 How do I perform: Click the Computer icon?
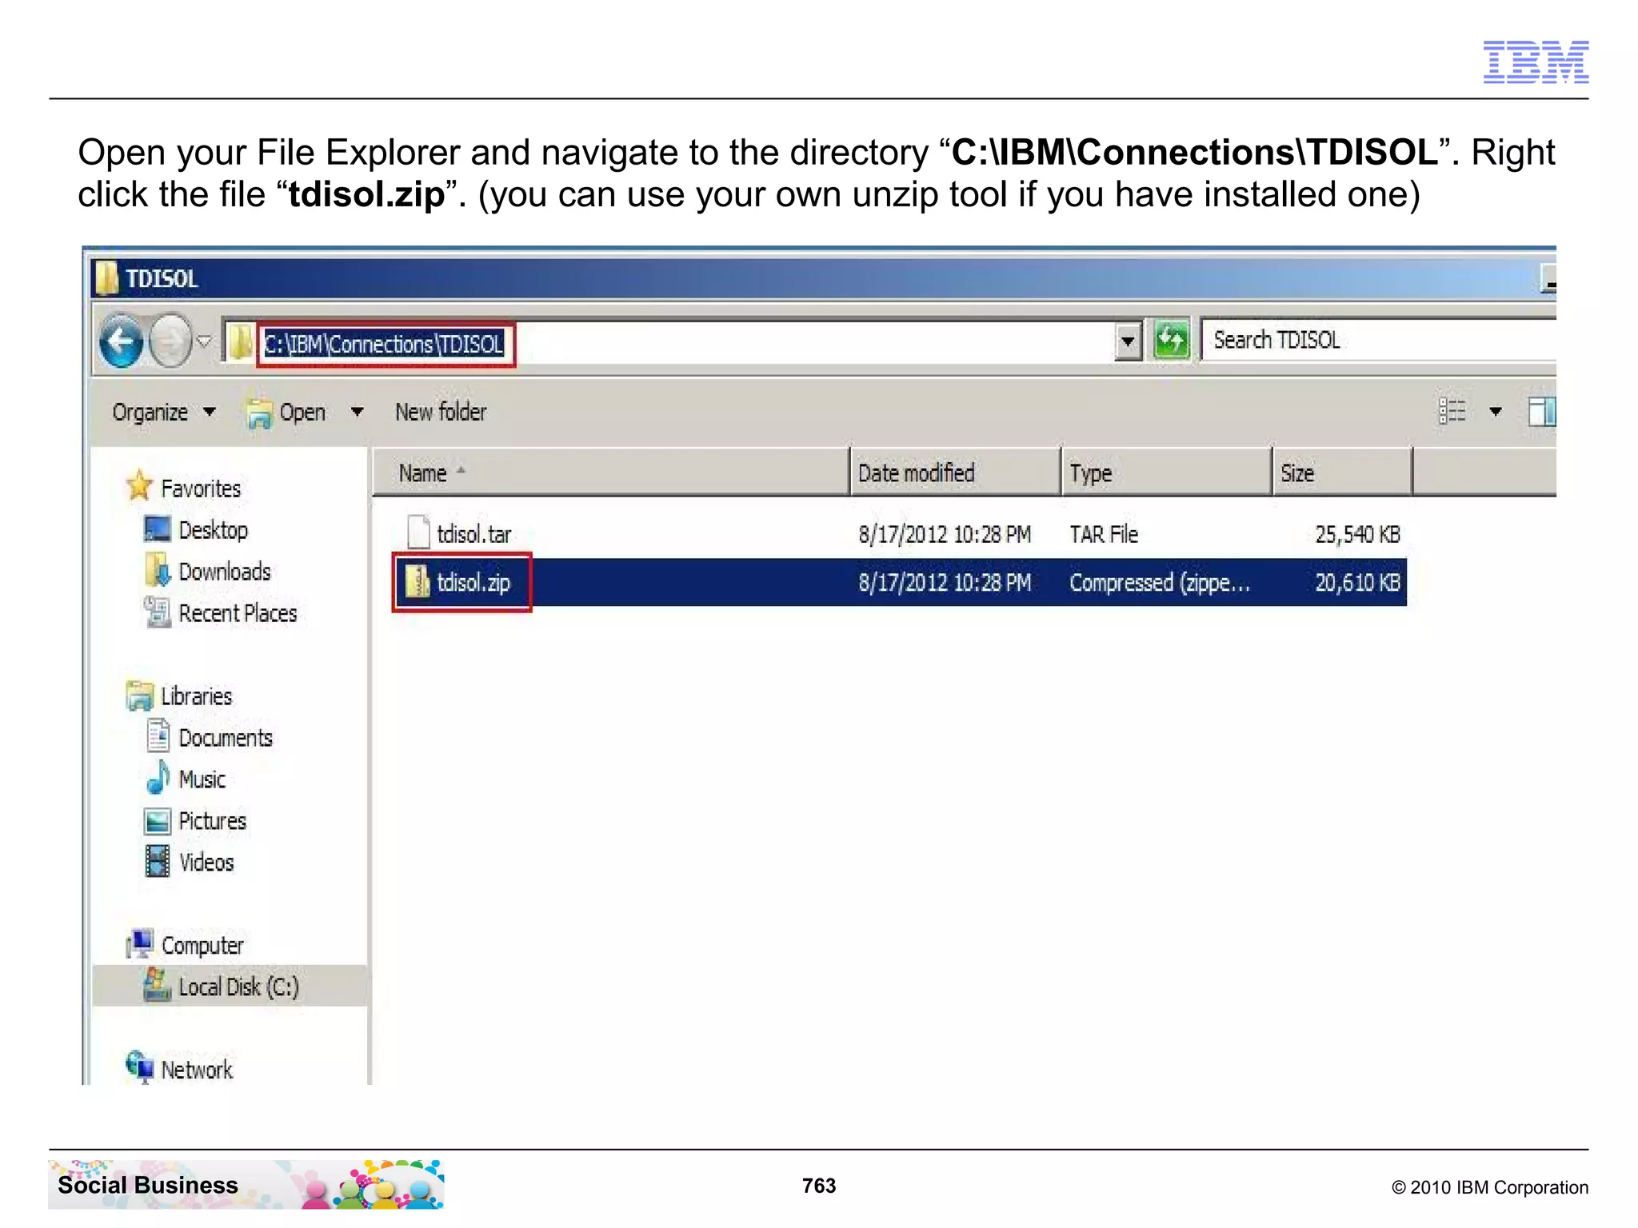(140, 944)
